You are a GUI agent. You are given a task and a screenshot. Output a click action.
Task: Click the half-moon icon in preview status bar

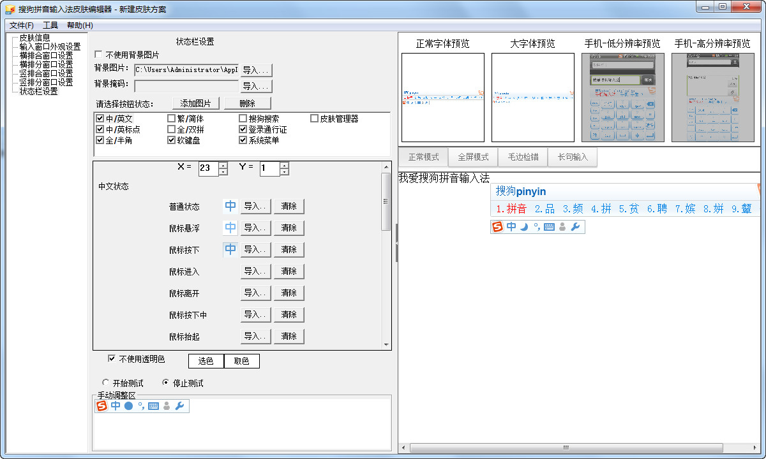[x=524, y=226]
